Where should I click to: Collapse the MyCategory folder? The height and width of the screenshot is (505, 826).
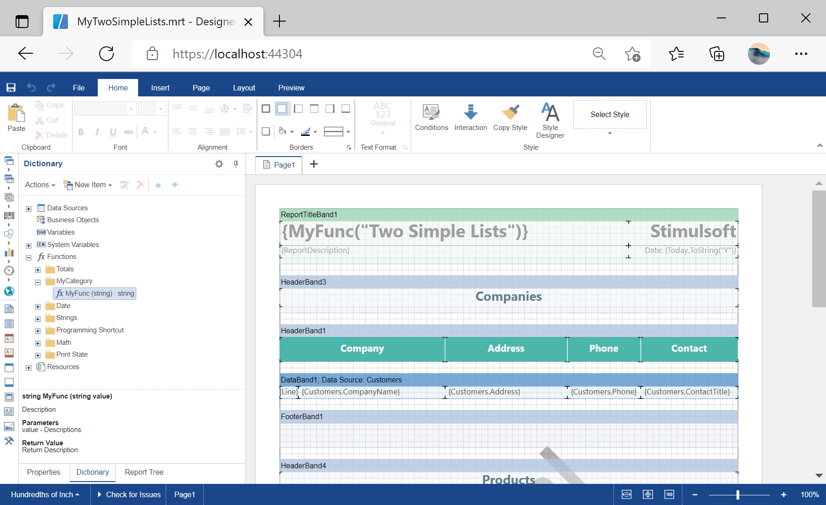[38, 282]
